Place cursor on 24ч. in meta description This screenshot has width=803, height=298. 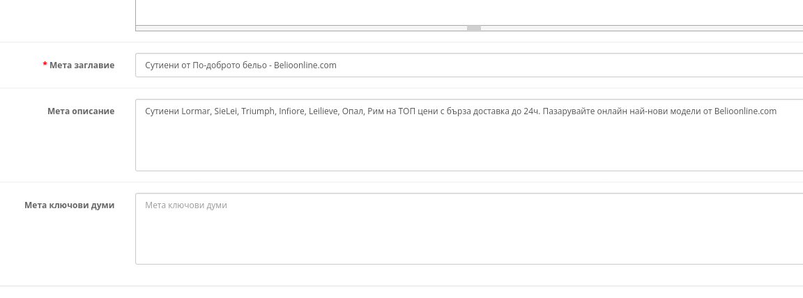click(x=532, y=111)
